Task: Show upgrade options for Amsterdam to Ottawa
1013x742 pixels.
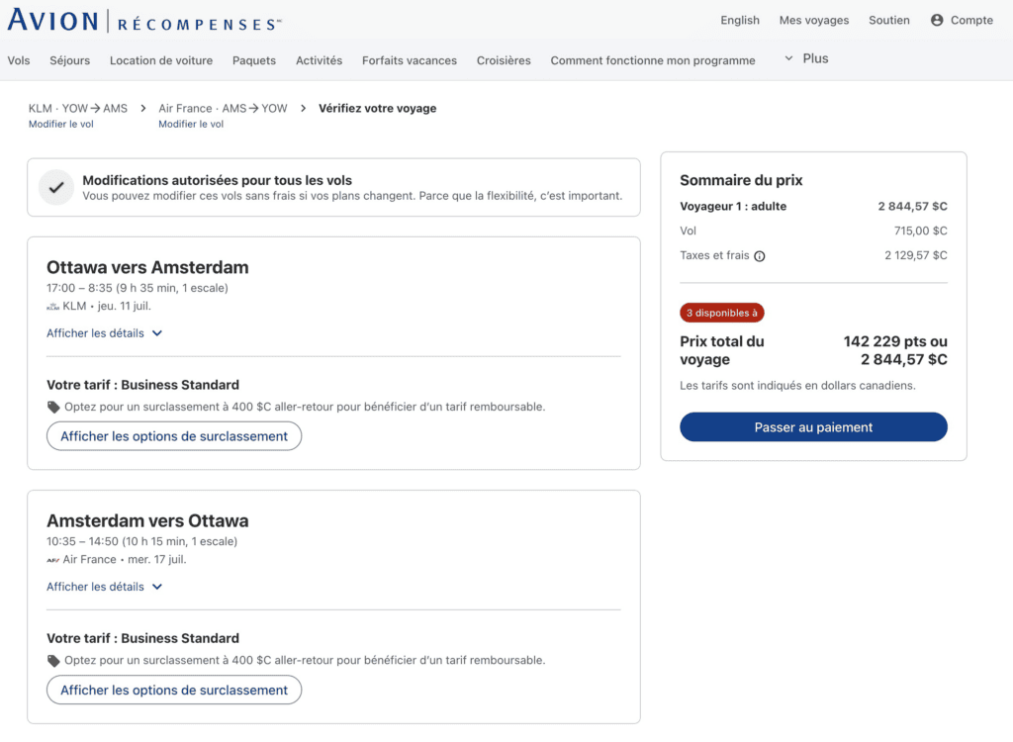Action: coord(174,690)
